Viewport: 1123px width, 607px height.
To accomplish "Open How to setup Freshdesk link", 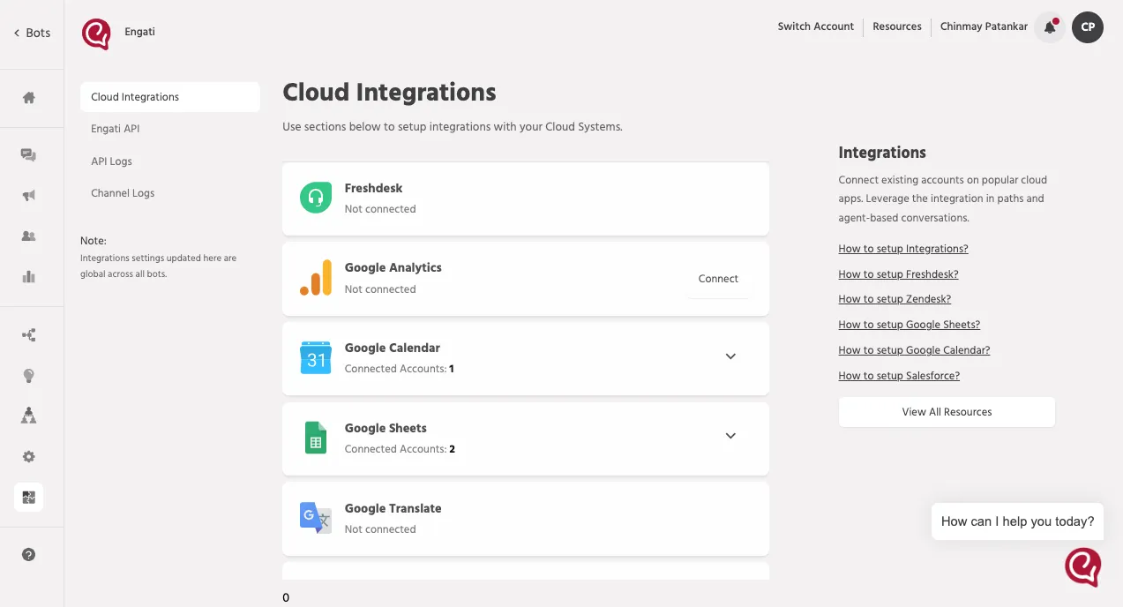I will [x=898, y=274].
